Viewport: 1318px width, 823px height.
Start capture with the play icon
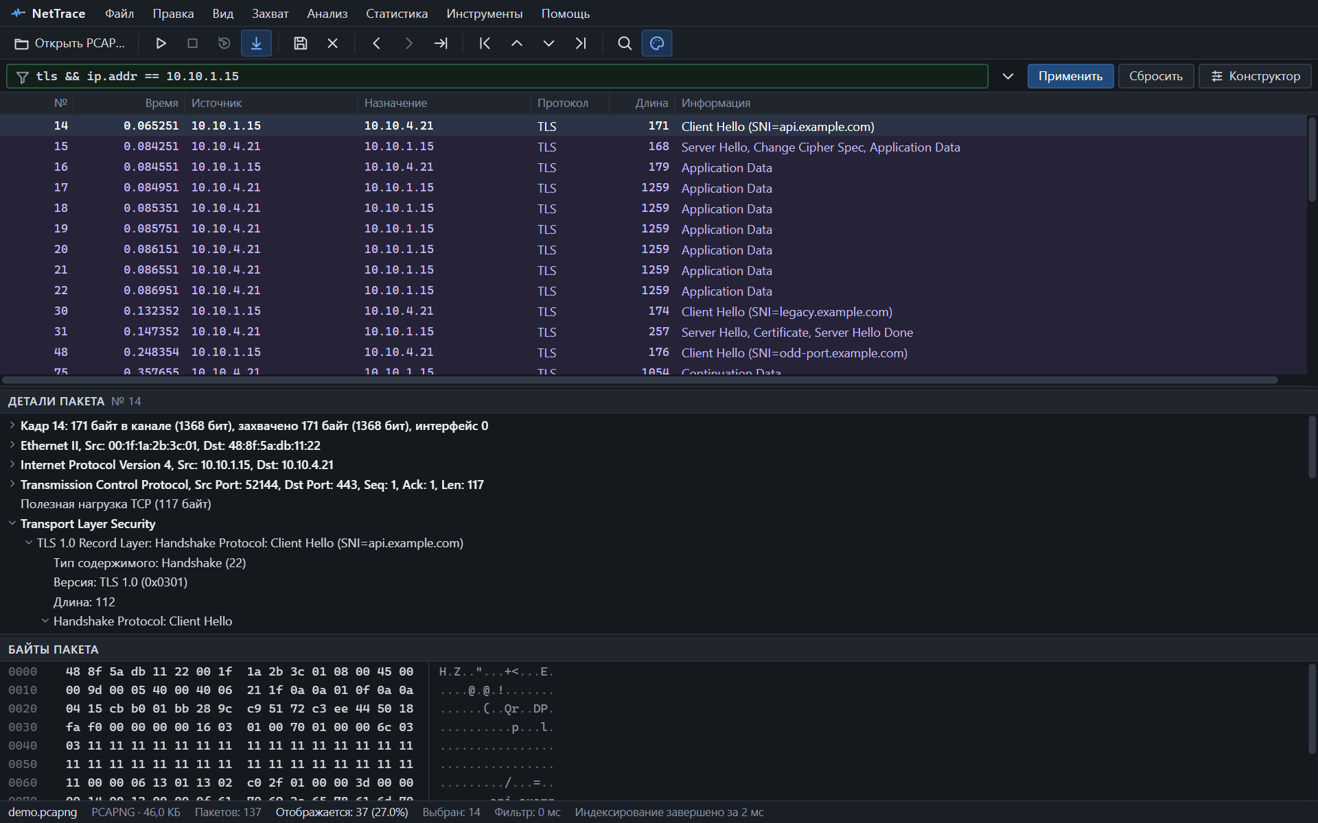161,43
